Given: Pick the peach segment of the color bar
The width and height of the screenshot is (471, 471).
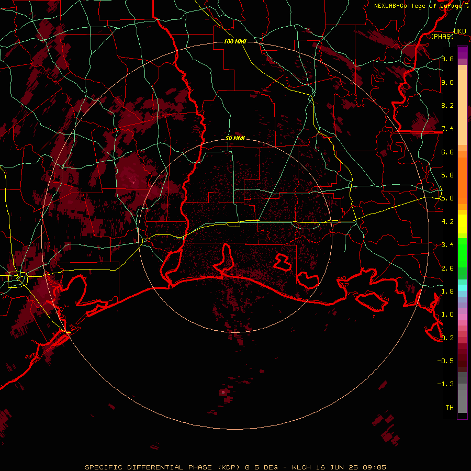Looking at the screenshot, I should 462,107.
